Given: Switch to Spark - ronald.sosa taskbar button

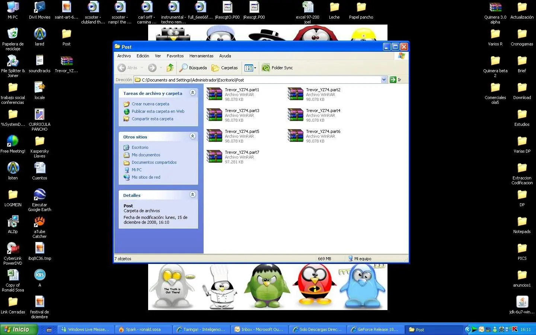Looking at the screenshot, I should pos(143,329).
